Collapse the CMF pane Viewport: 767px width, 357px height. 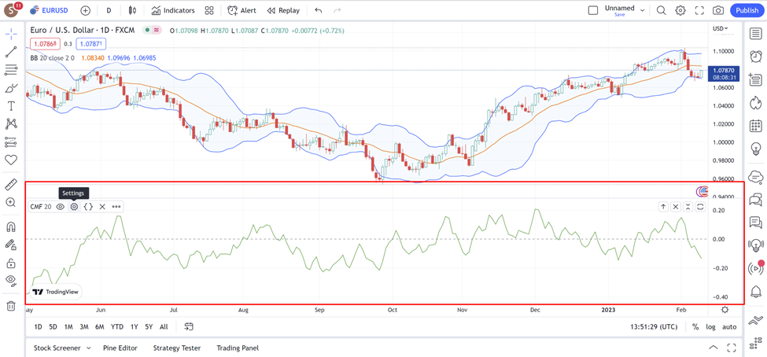[x=688, y=207]
